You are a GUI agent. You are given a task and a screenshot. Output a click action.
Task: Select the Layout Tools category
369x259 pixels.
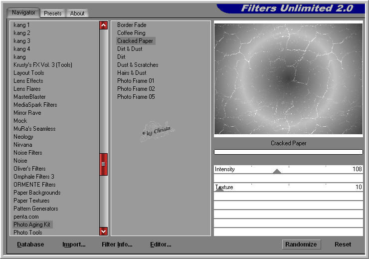[x=29, y=73]
